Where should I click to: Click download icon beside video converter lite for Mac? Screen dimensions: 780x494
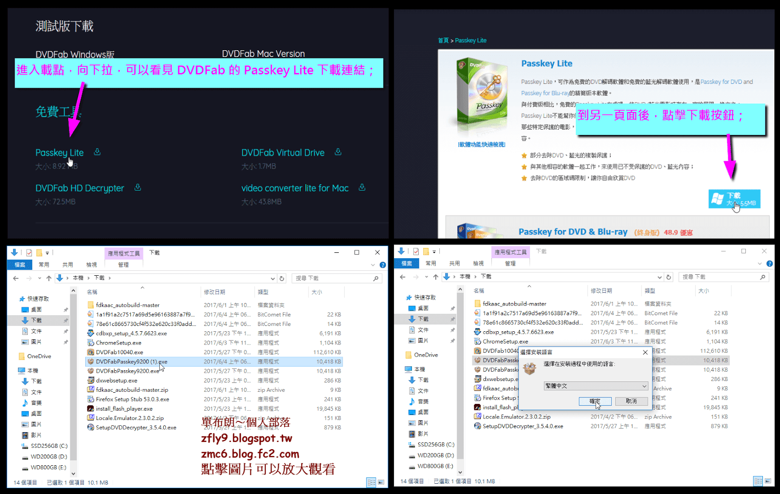pyautogui.click(x=362, y=188)
